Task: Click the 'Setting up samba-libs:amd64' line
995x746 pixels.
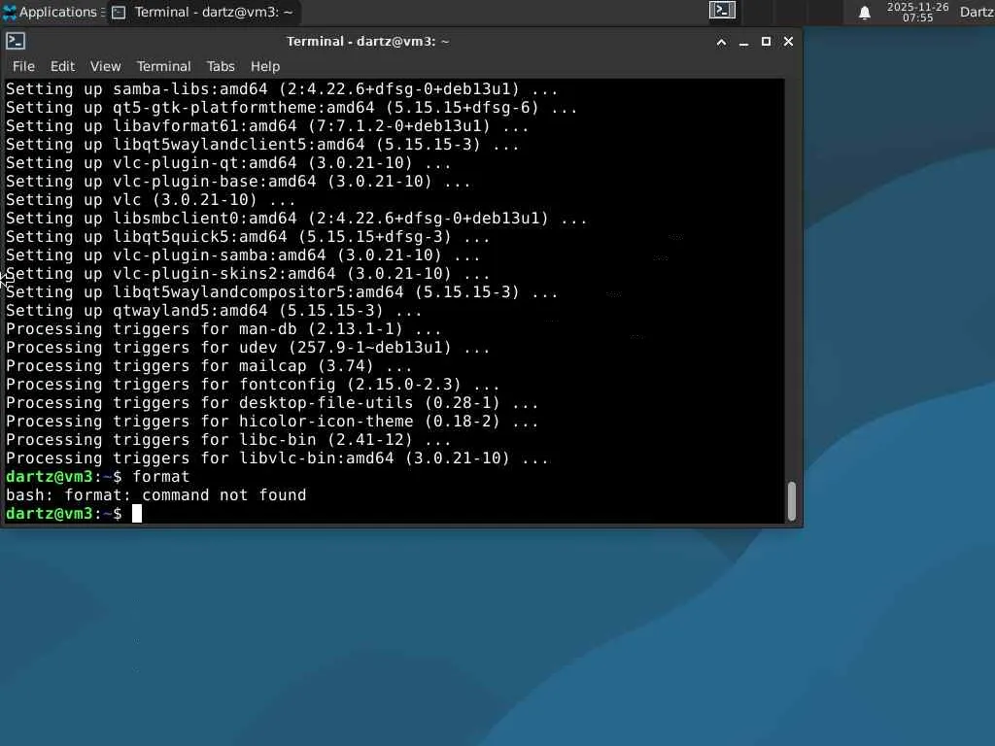Action: coord(282,89)
